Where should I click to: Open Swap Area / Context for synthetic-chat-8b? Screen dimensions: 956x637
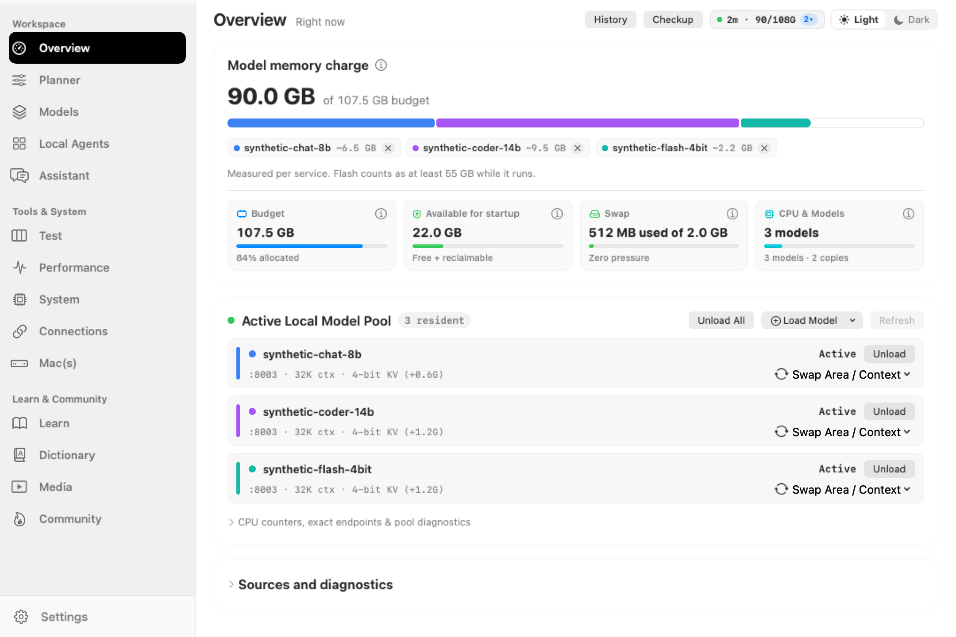[843, 375]
